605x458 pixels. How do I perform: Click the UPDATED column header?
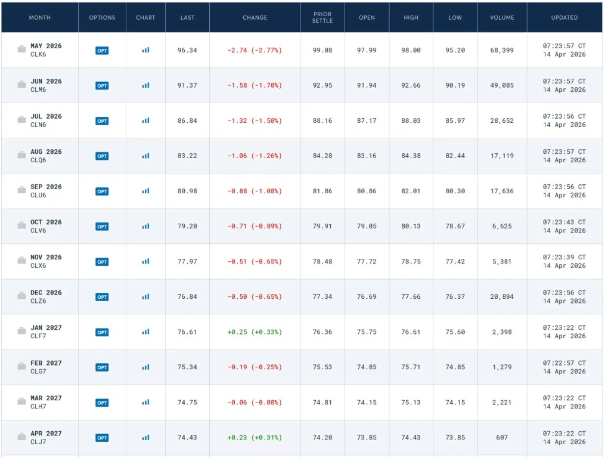click(x=564, y=18)
